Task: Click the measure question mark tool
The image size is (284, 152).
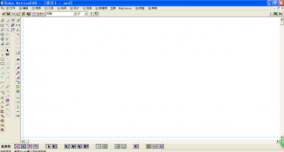Action: [13, 30]
